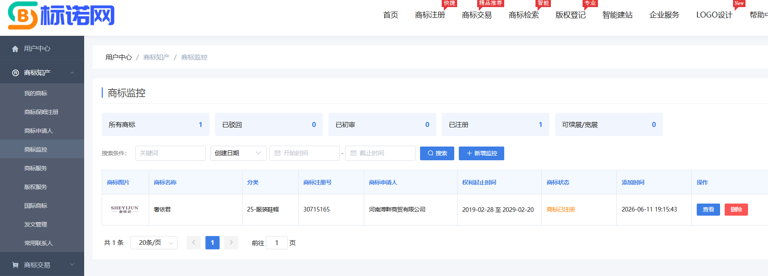The height and width of the screenshot is (276, 768).
Task: Click the previous page arrow
Action: coord(194,243)
